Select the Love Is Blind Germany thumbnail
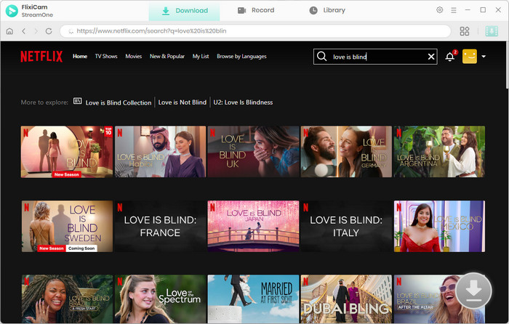The image size is (509, 324). 346,152
